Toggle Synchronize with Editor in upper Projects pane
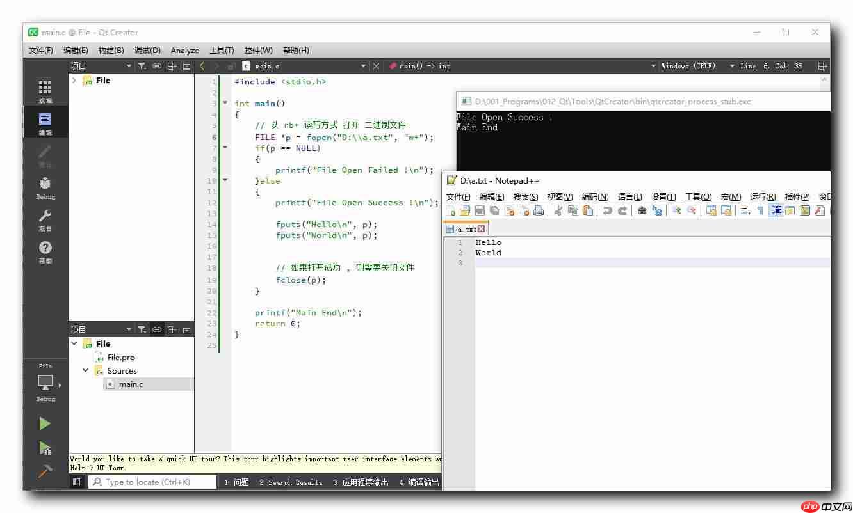The height and width of the screenshot is (513, 853). 157,66
